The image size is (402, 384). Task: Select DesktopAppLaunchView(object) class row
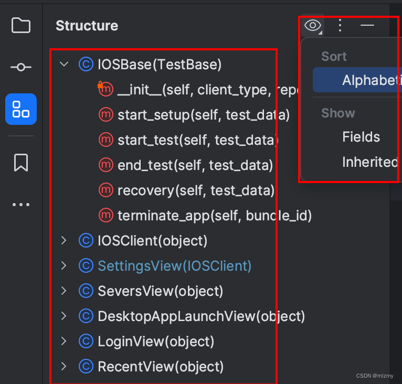click(x=202, y=316)
